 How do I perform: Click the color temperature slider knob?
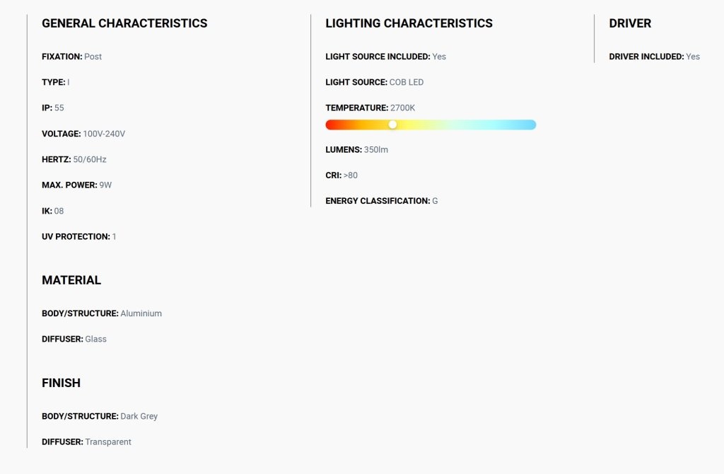[x=392, y=125]
